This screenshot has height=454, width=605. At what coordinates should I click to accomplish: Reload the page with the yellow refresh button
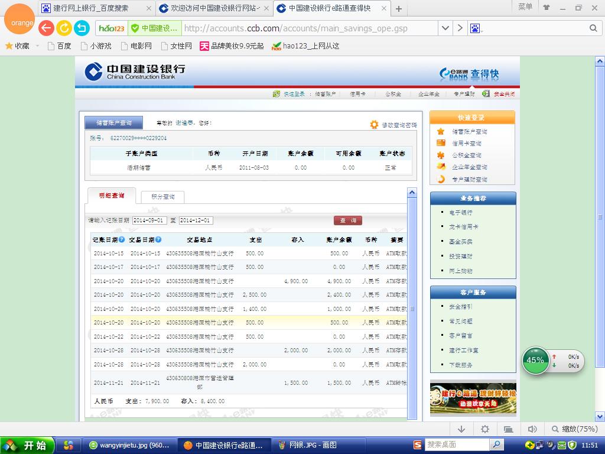[x=64, y=28]
